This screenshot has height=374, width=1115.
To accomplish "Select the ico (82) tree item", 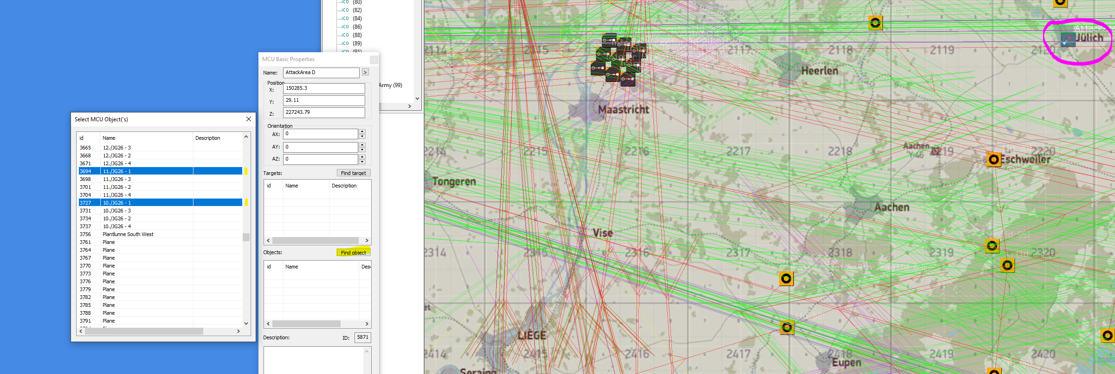I will (352, 10).
